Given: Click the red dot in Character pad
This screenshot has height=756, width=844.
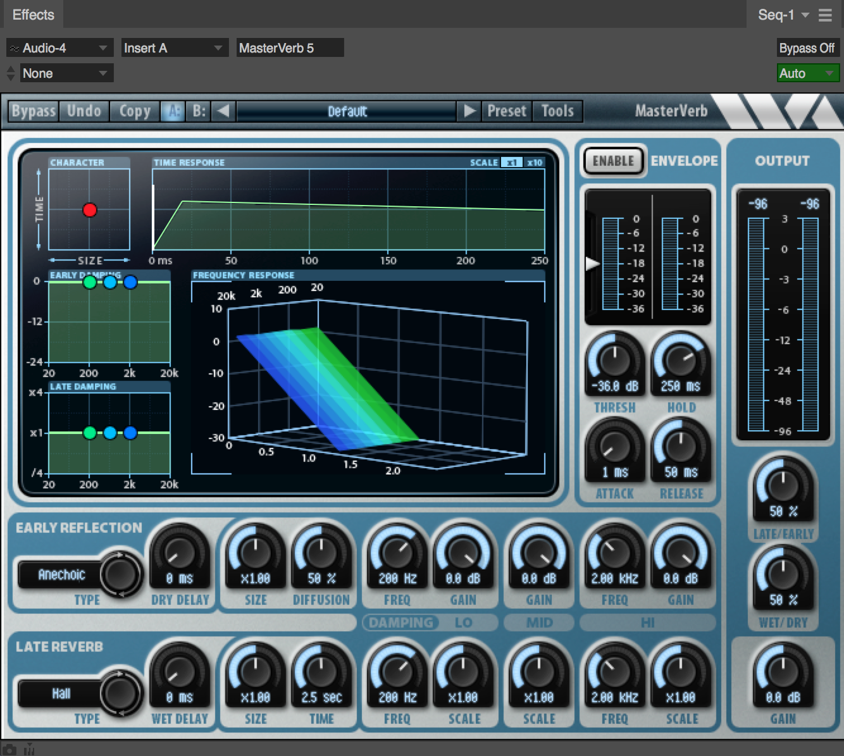Looking at the screenshot, I should coord(90,210).
